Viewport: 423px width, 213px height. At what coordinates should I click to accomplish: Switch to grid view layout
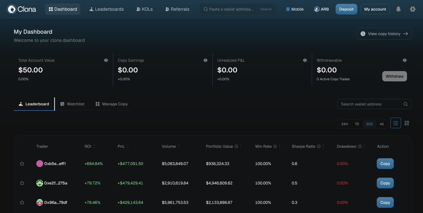[x=407, y=123]
